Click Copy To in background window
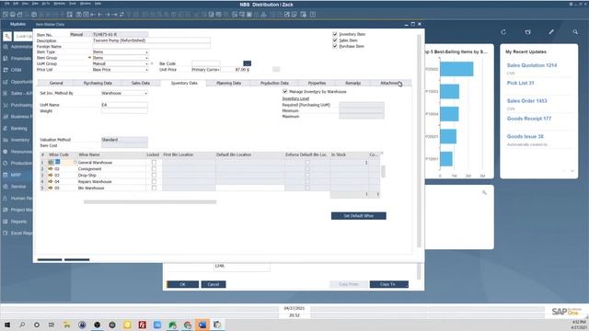The width and height of the screenshot is (589, 331). click(x=388, y=284)
